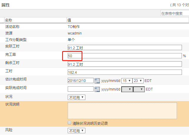Viewport: 189px width, 135px height.
Task: Select the TO制作 activity name value
Action: pos(74,27)
